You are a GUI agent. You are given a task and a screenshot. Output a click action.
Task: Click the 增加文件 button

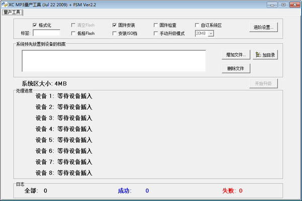click(235, 55)
